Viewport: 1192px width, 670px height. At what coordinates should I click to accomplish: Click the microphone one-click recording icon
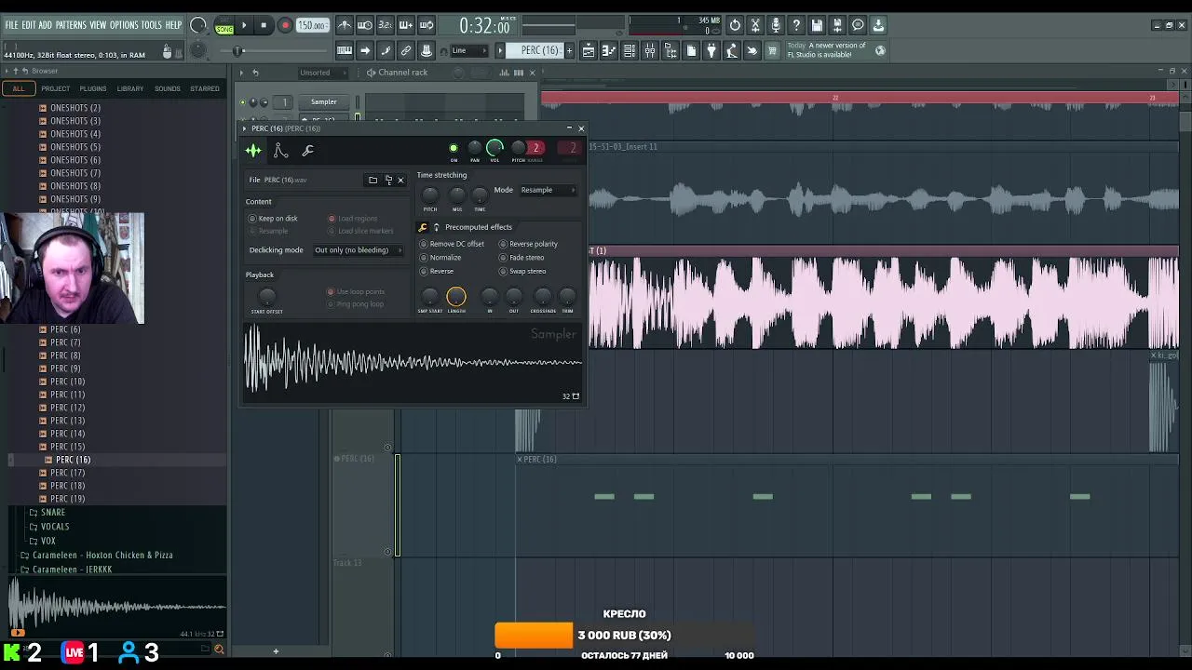tap(776, 25)
